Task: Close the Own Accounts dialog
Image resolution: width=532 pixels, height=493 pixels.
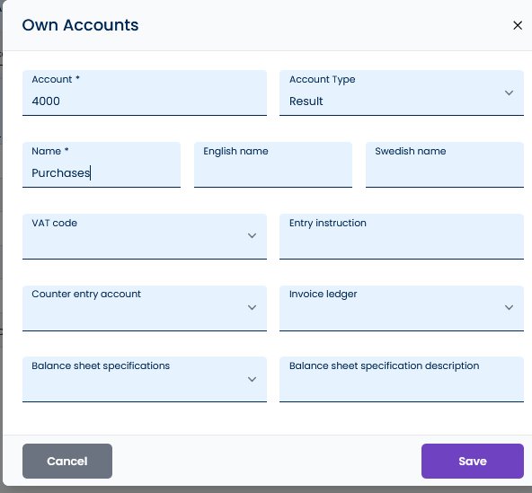Action: (518, 25)
